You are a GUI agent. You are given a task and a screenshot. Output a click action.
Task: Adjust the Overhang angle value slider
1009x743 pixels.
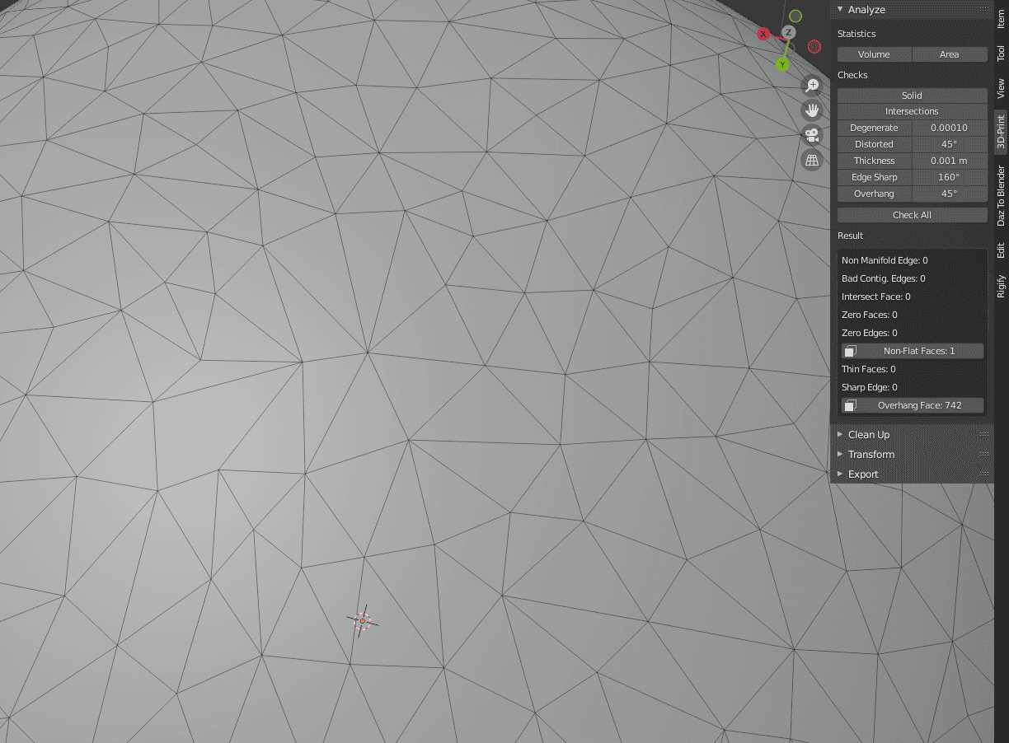tap(948, 194)
